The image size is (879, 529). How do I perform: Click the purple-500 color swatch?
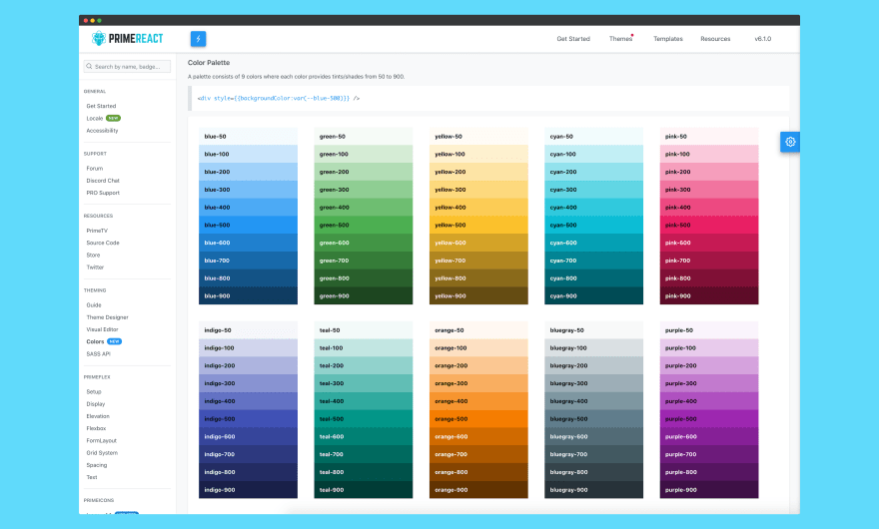point(709,418)
